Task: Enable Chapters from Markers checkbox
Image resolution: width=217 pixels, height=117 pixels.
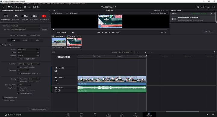Action: 18,74
